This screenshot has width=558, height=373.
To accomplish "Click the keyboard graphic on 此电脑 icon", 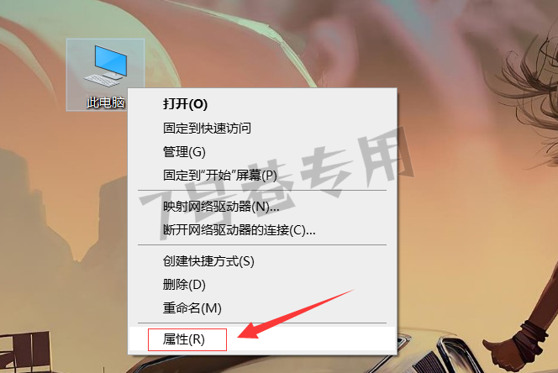I will (102, 80).
